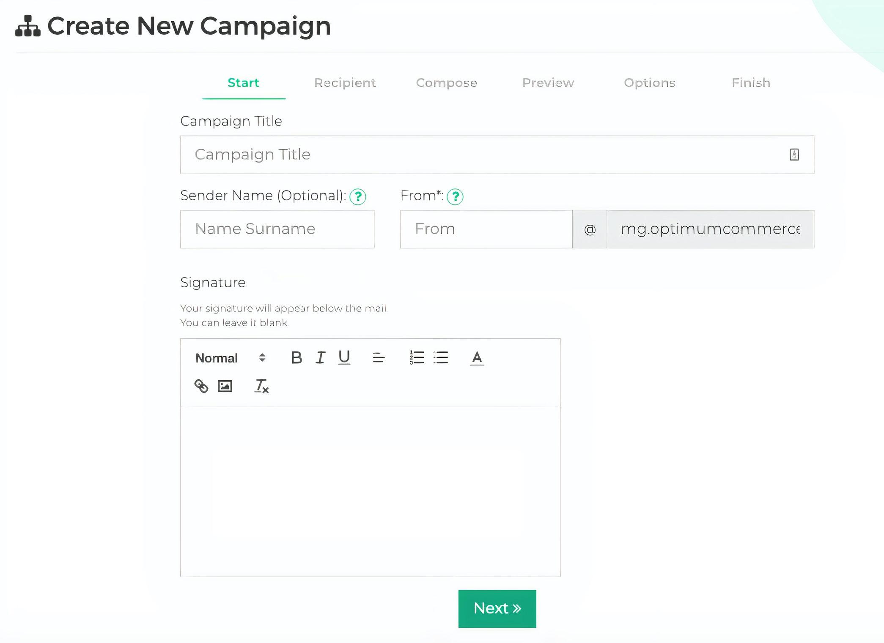Toggle italic formatting in signature editor

320,358
